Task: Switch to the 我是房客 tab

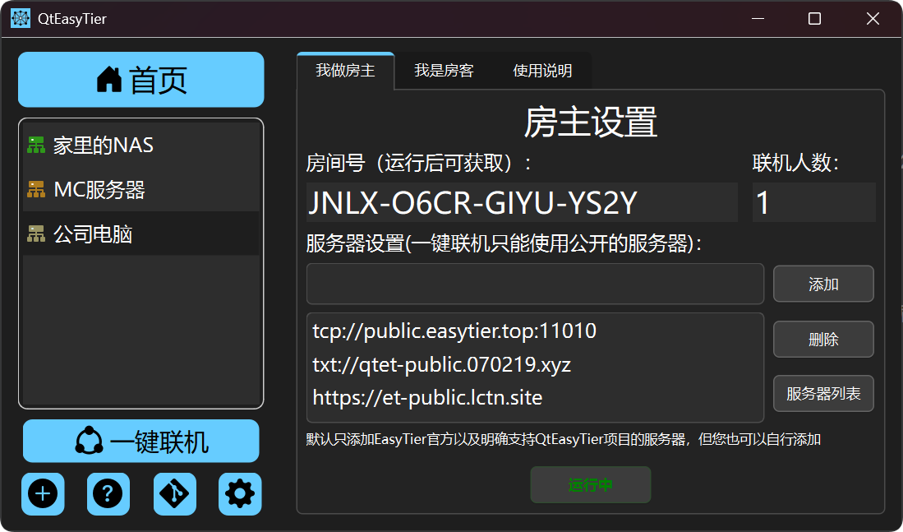Action: click(x=444, y=71)
